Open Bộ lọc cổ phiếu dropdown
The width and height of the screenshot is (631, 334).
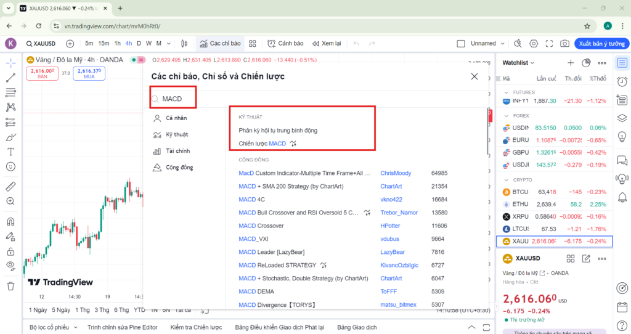point(53,327)
